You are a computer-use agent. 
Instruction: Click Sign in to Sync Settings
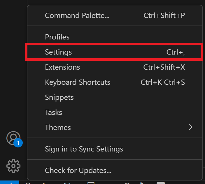tap(84, 149)
